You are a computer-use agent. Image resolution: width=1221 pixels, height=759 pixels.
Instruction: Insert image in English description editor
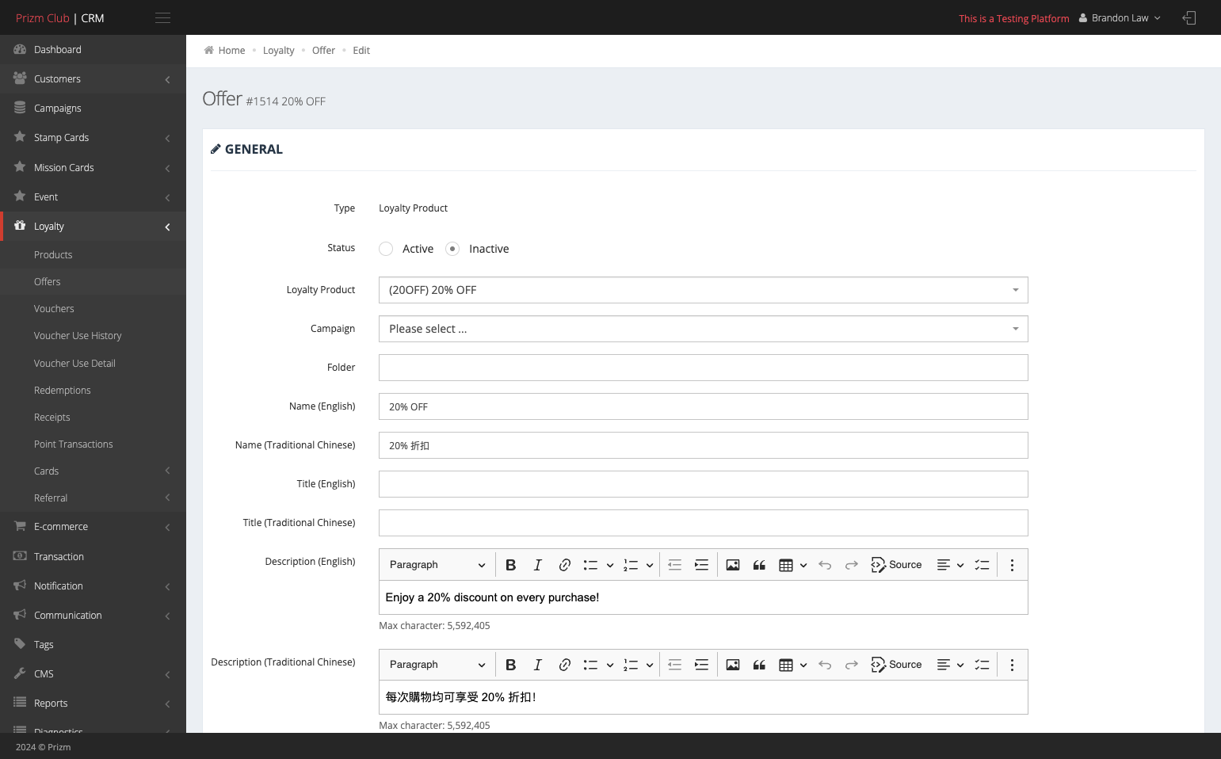[733, 565]
